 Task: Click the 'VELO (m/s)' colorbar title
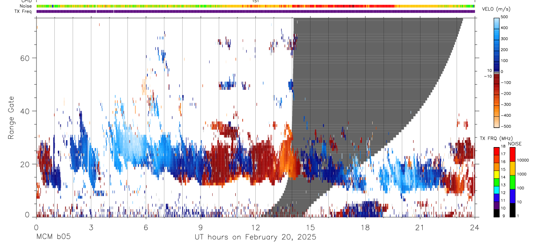(x=497, y=9)
